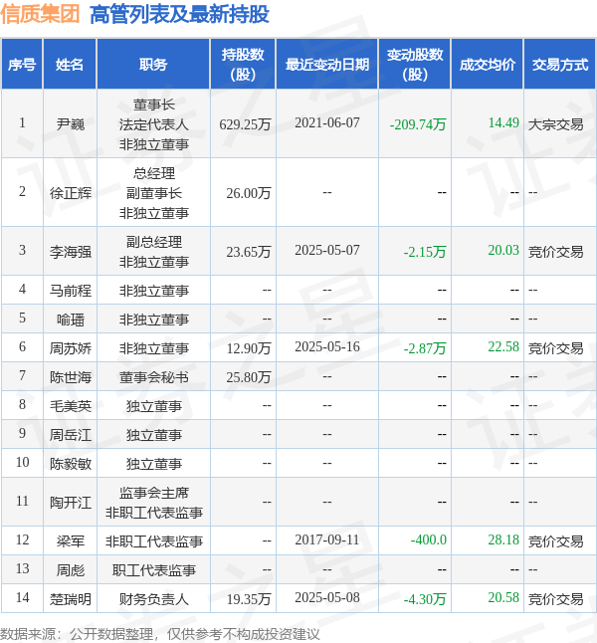This screenshot has width=597, height=643.
Task: Click average price 20.58
Action: pos(503,597)
